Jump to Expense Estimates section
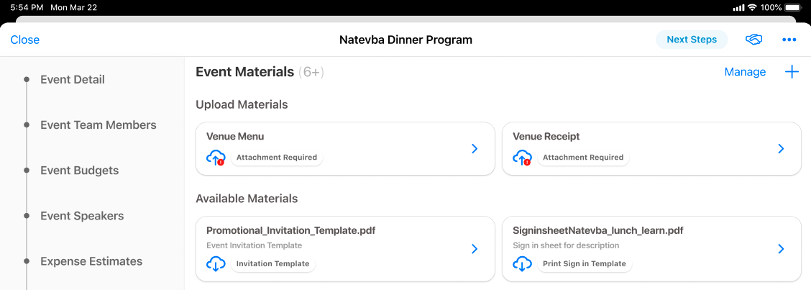Image resolution: width=811 pixels, height=290 pixels. [x=91, y=261]
